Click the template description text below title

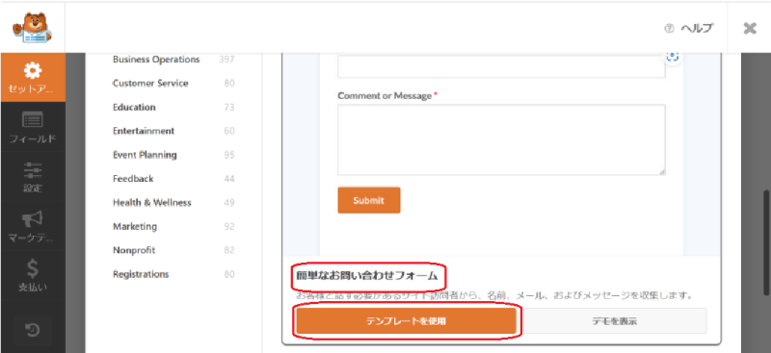tap(494, 296)
